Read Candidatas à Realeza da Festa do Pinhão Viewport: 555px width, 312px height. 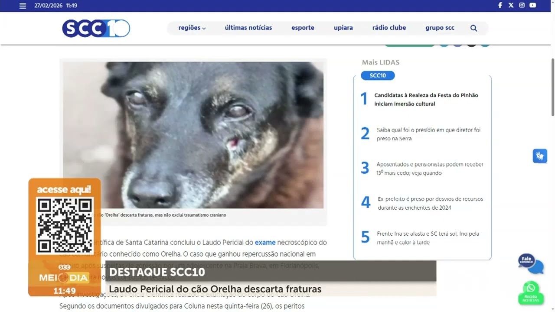click(x=426, y=99)
